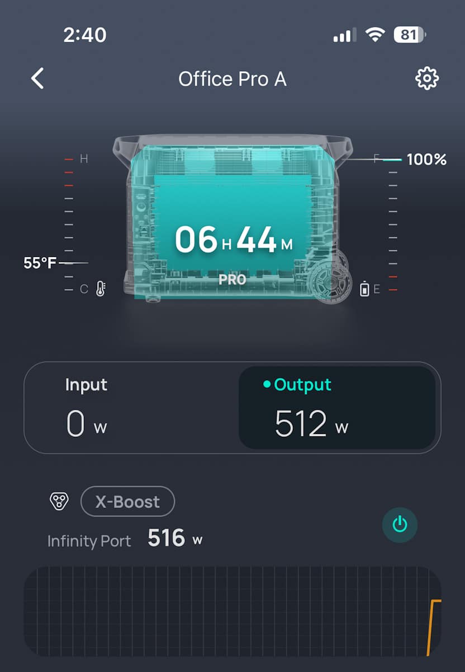Tap the thermometer temperature icon
The height and width of the screenshot is (672, 465).
[101, 289]
